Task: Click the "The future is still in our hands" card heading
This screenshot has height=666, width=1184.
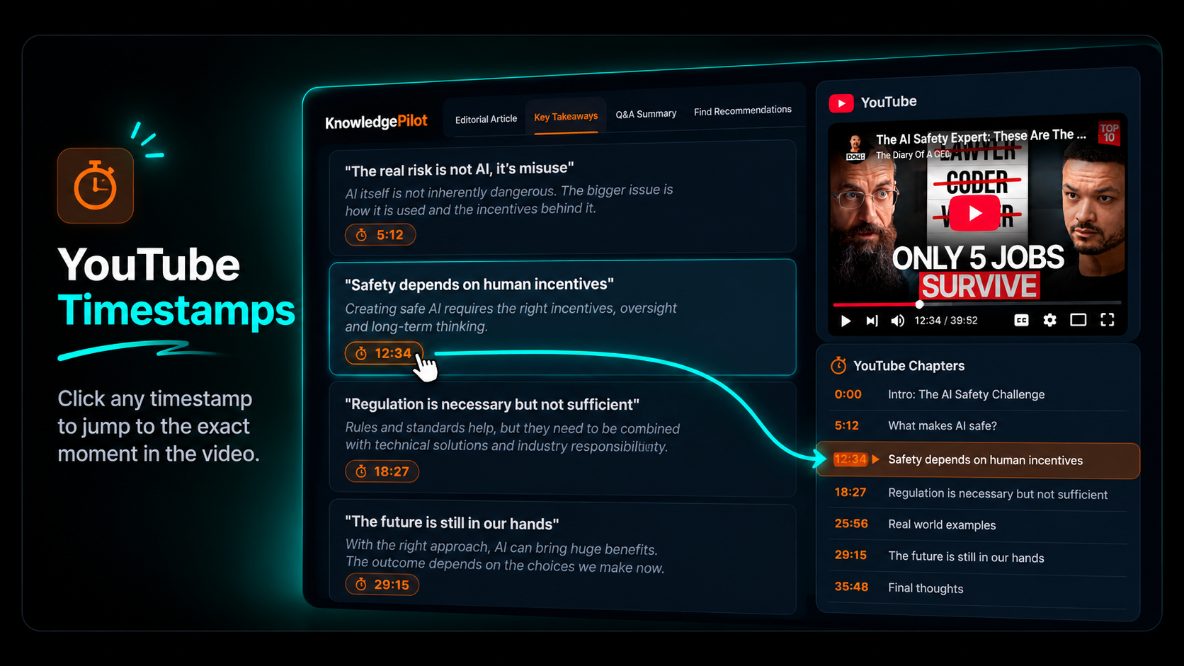Action: pyautogui.click(x=452, y=523)
